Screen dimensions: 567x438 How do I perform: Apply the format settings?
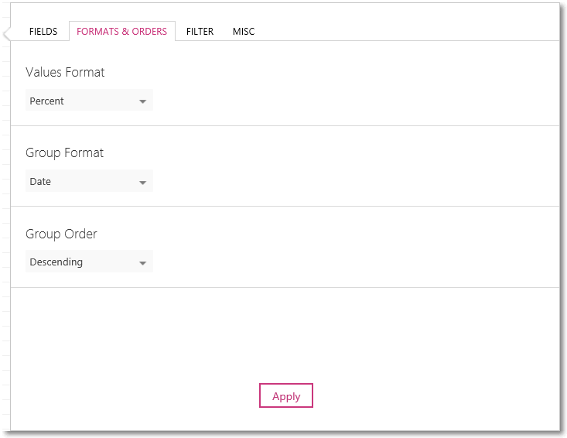click(286, 395)
